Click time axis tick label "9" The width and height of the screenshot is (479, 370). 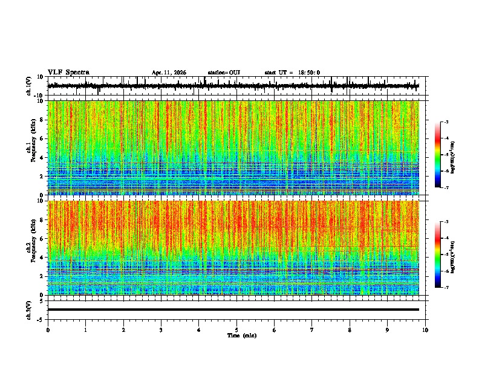[387, 330]
